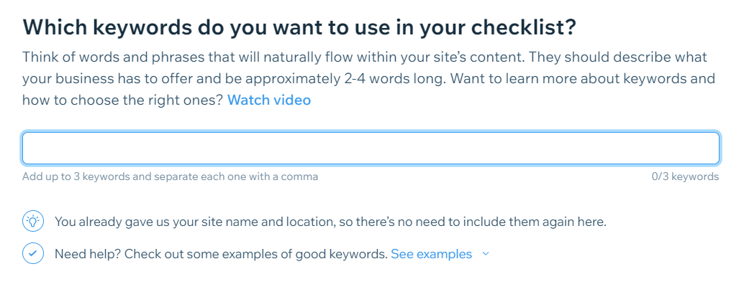Click the circled checkmark icon
The width and height of the screenshot is (744, 302).
[33, 254]
